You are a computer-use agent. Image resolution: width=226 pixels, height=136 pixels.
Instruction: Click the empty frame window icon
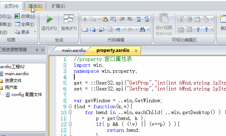pyautogui.click(x=198, y=19)
